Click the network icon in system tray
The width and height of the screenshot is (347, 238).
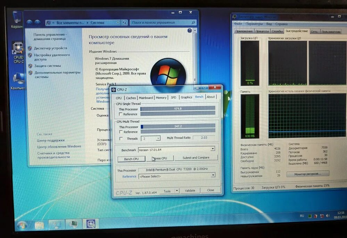tap(322, 216)
